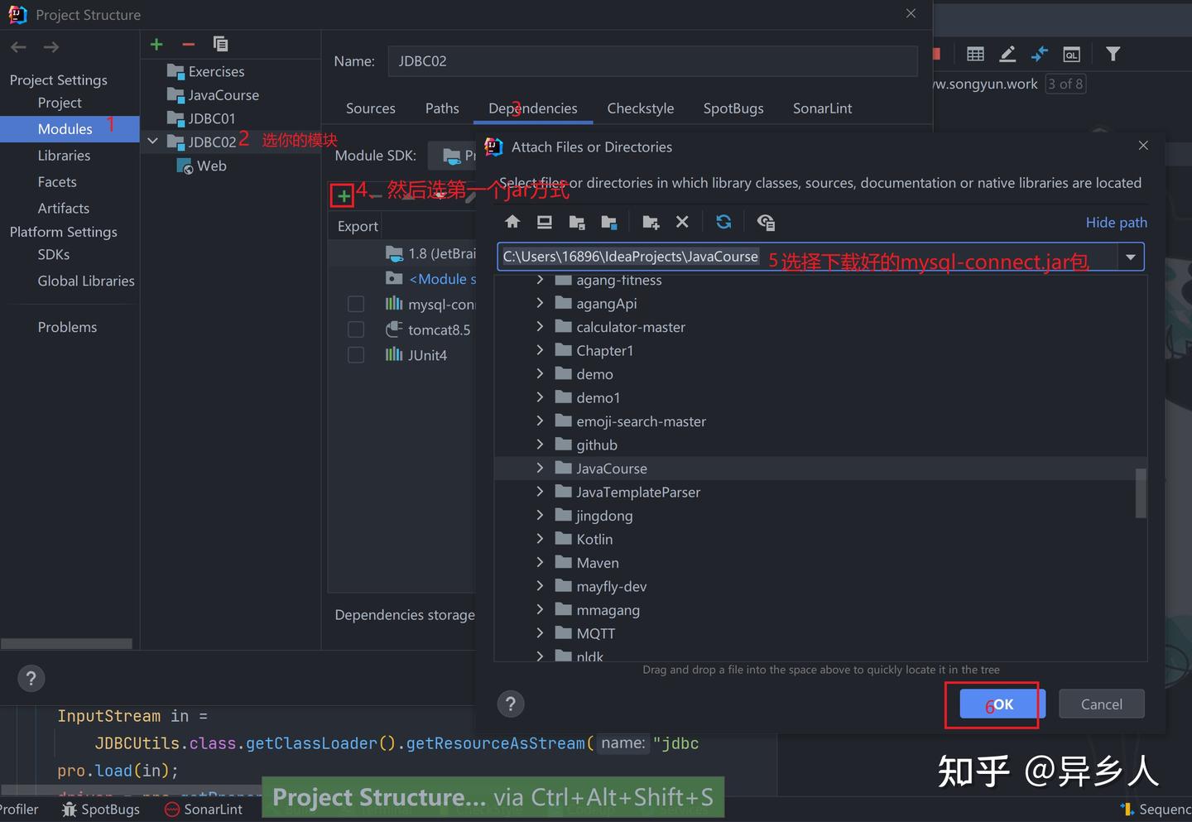
Task: Open help via the question mark icon
Action: (511, 704)
